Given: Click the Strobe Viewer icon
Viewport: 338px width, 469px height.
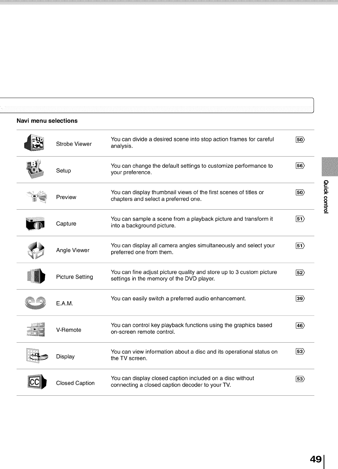Looking at the screenshot, I should pyautogui.click(x=35, y=143).
